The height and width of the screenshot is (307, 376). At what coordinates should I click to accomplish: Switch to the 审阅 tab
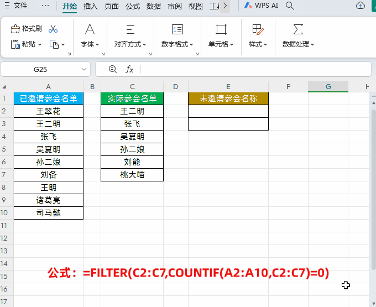175,6
